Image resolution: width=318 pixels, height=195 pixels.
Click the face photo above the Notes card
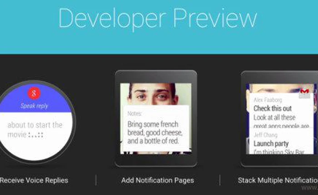[x=156, y=94]
